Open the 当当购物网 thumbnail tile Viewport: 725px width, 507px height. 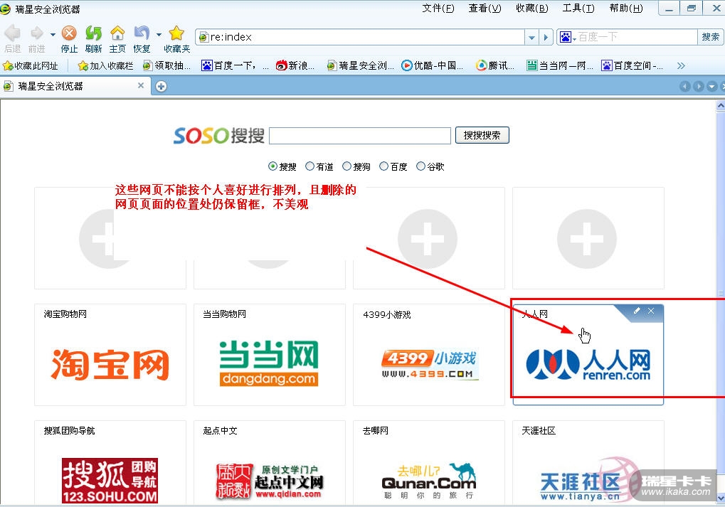[x=269, y=355]
